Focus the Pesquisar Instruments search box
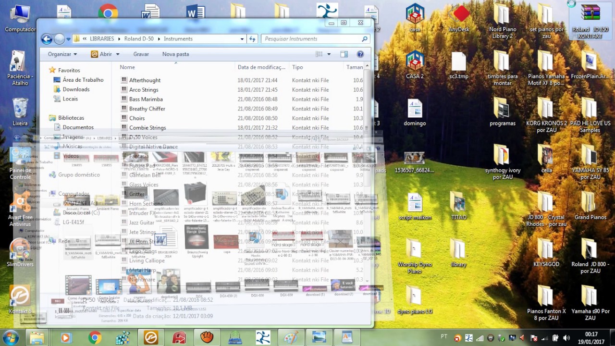This screenshot has width=615, height=346. coord(315,39)
